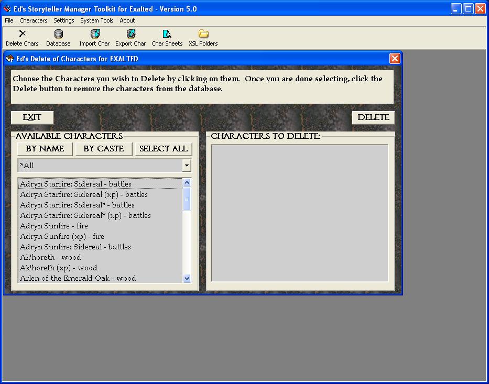Maximize the main Storyteller Toolkit window
This screenshot has height=384, width=489.
[468, 9]
